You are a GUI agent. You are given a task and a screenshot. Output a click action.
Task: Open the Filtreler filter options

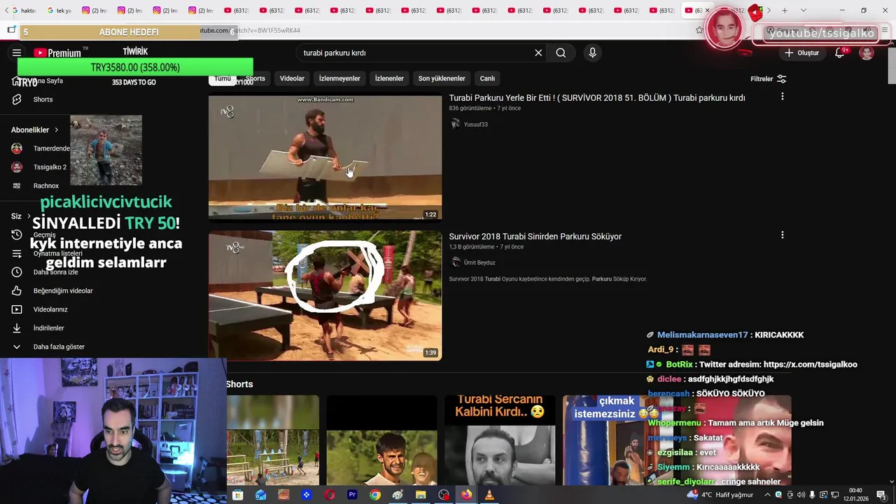(769, 79)
